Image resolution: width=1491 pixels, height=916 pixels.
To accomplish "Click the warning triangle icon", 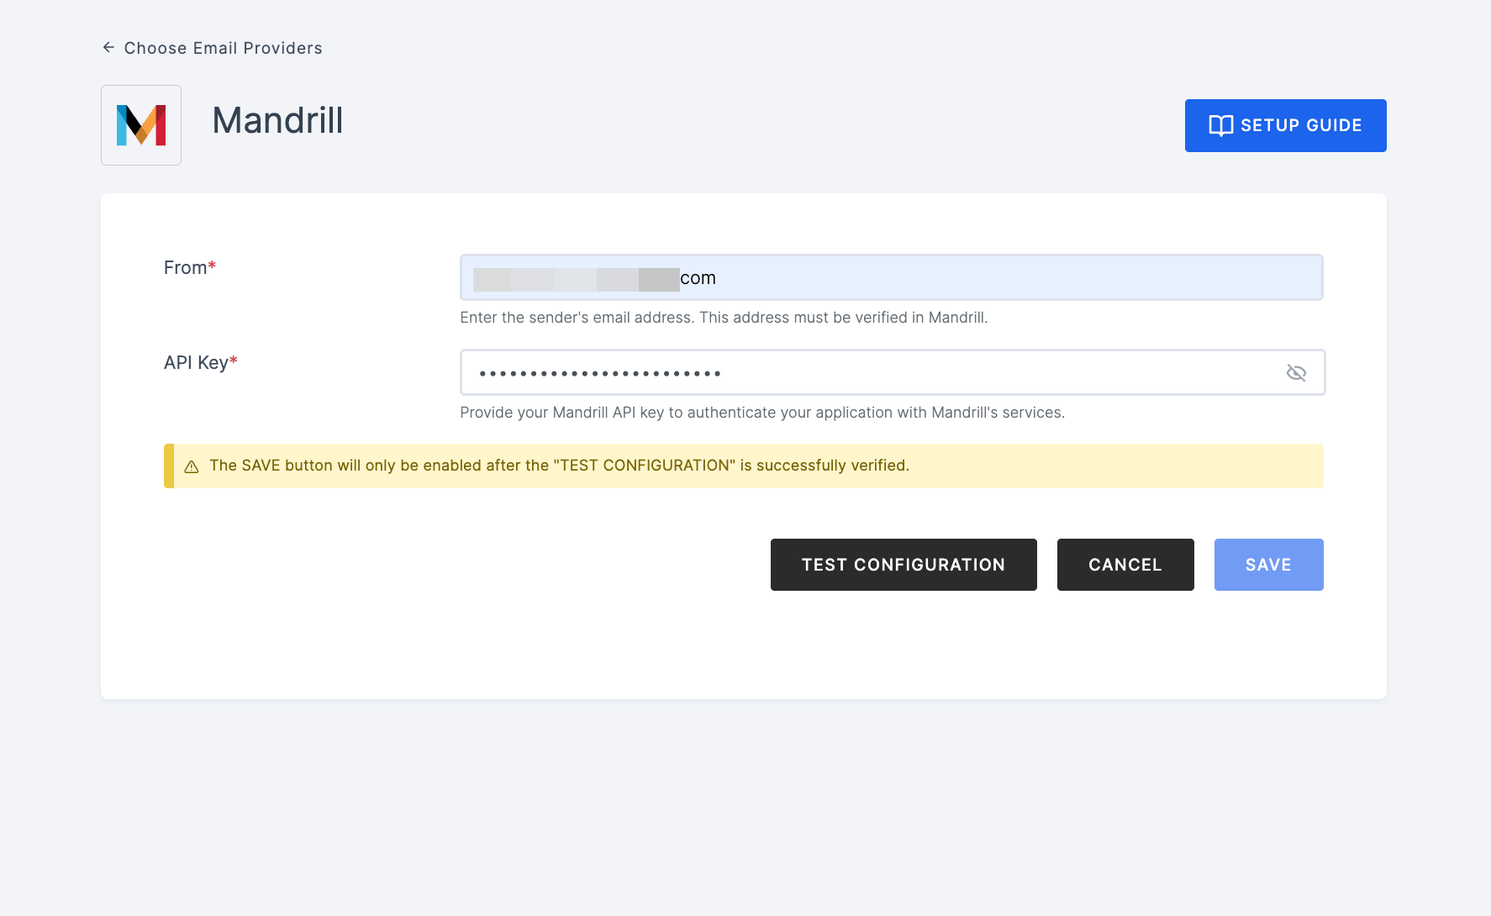I will [x=192, y=466].
